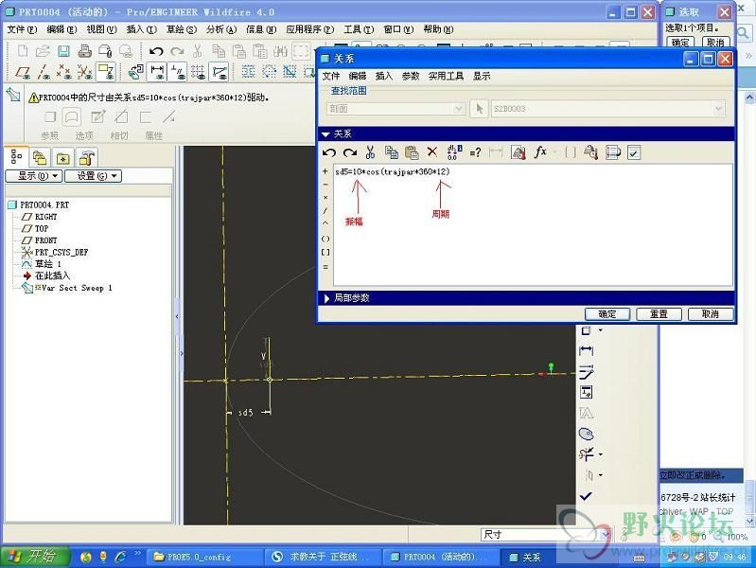Toggle sketcher dimensions display
Image resolution: width=756 pixels, height=568 pixels.
tap(157, 72)
